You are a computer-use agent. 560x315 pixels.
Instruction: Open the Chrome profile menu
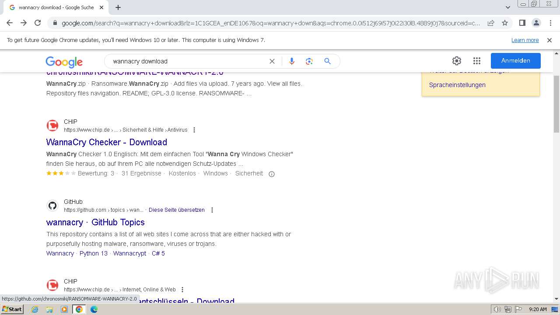(536, 23)
